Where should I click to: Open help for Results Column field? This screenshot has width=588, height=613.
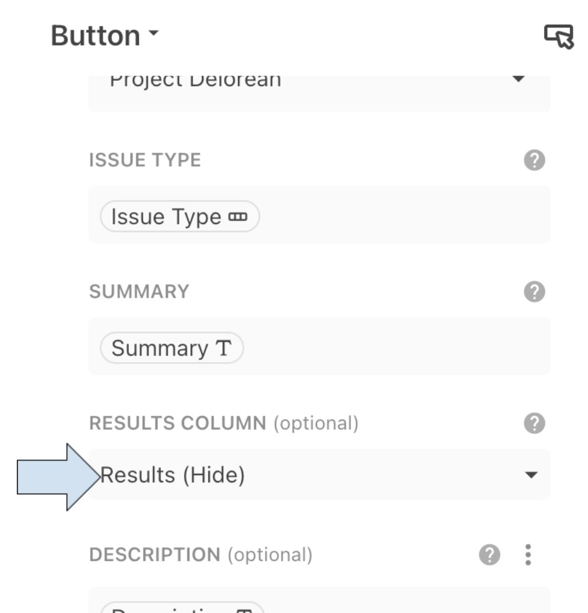534,423
